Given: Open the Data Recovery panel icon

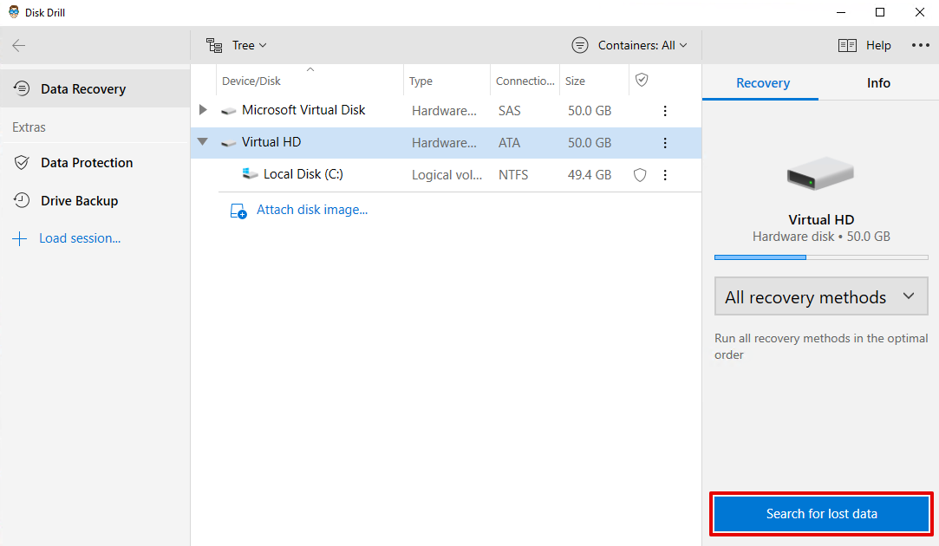Looking at the screenshot, I should tap(20, 88).
